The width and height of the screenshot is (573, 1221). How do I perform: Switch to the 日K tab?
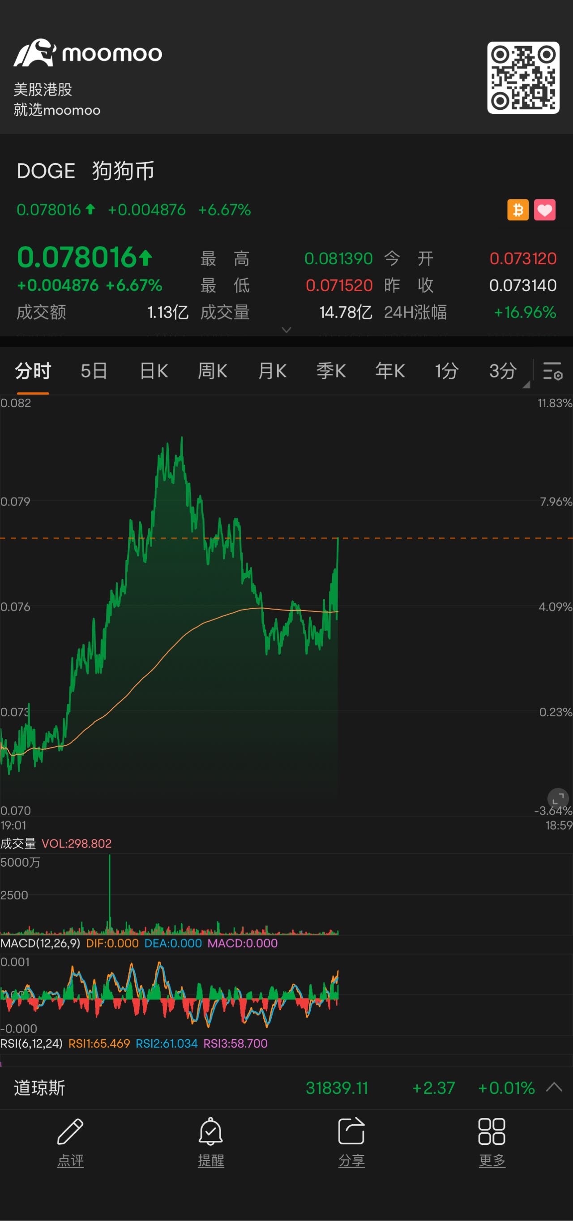click(x=154, y=371)
